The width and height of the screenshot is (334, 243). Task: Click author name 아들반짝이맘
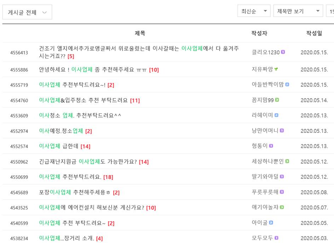pyautogui.click(x=268, y=85)
